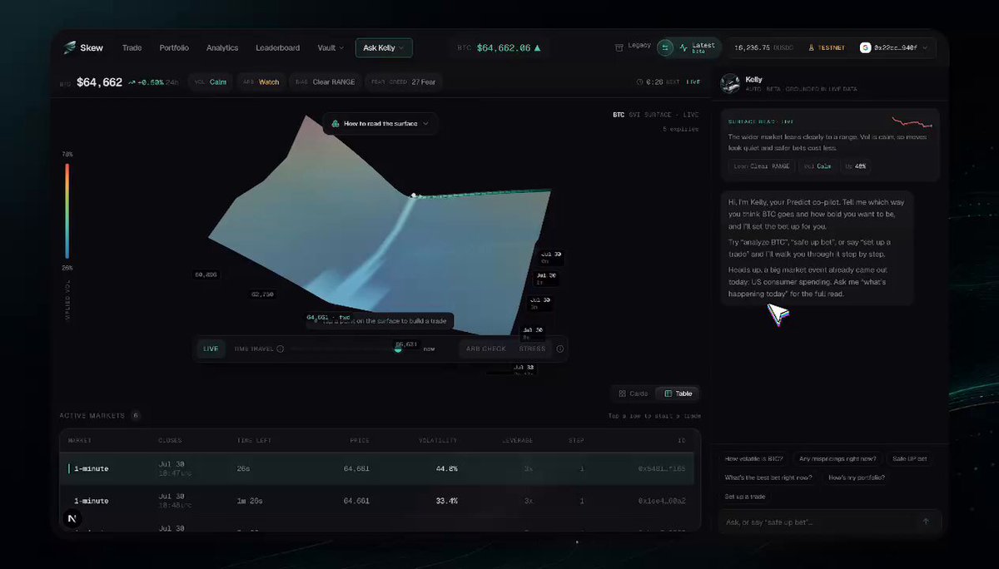Click the surface icon in the read guide
Image resolution: width=999 pixels, height=569 pixels.
[335, 123]
